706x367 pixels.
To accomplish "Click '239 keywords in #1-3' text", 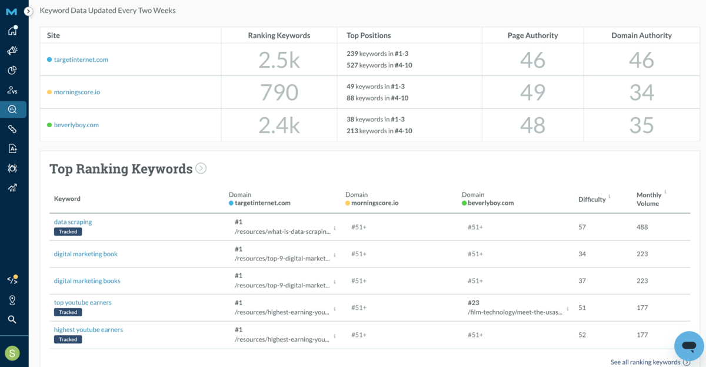I will tap(377, 54).
